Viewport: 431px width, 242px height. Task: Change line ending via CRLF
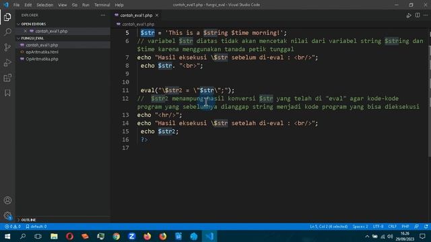point(392,227)
